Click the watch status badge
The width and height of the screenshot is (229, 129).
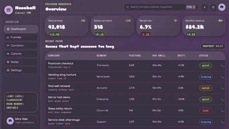206,88
